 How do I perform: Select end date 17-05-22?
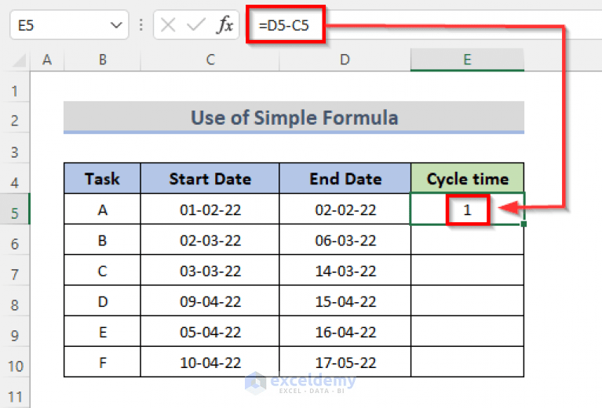coord(345,362)
